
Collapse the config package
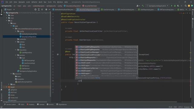point(16,31)
